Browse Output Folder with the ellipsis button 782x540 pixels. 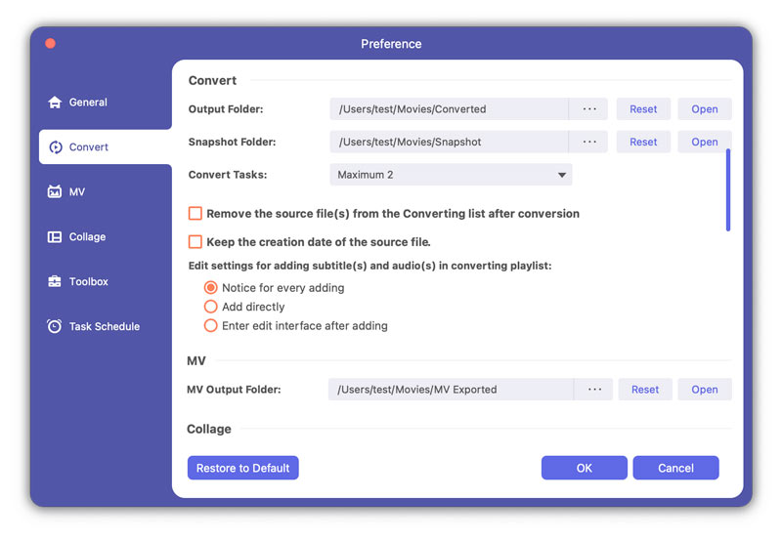coord(588,109)
